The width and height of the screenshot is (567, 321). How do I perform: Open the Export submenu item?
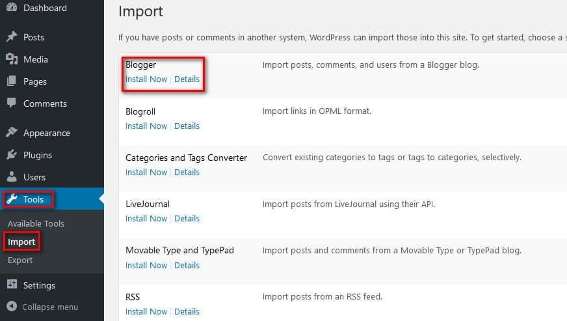[x=20, y=260]
